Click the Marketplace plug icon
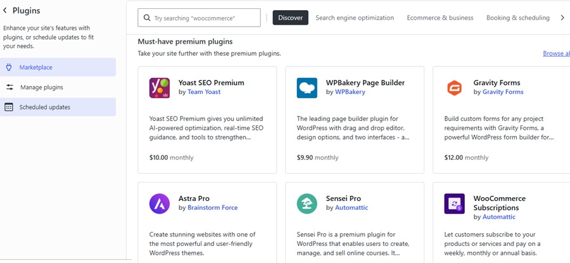 tap(9, 67)
